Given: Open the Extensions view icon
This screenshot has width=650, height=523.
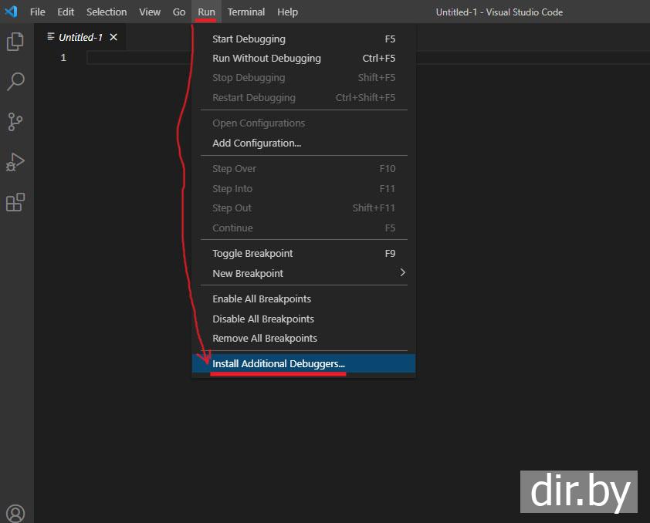Looking at the screenshot, I should [x=15, y=202].
